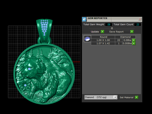Screen dimensions: 152x114
Task: Collapse the header with the round arrow toggle
Action: pyautogui.click(x=112, y=28)
